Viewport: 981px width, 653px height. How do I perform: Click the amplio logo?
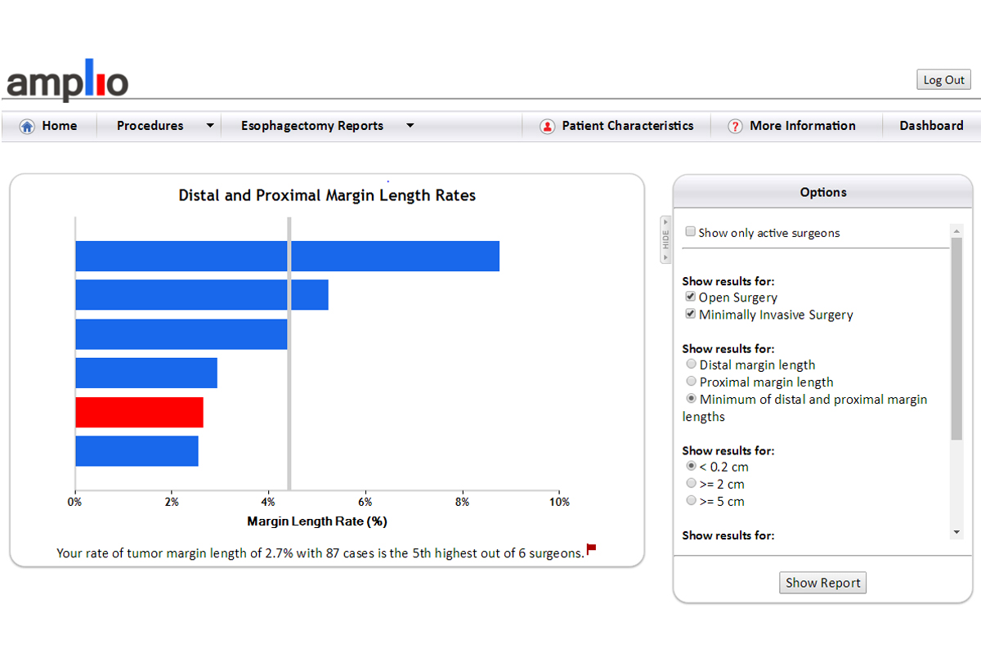pos(68,81)
